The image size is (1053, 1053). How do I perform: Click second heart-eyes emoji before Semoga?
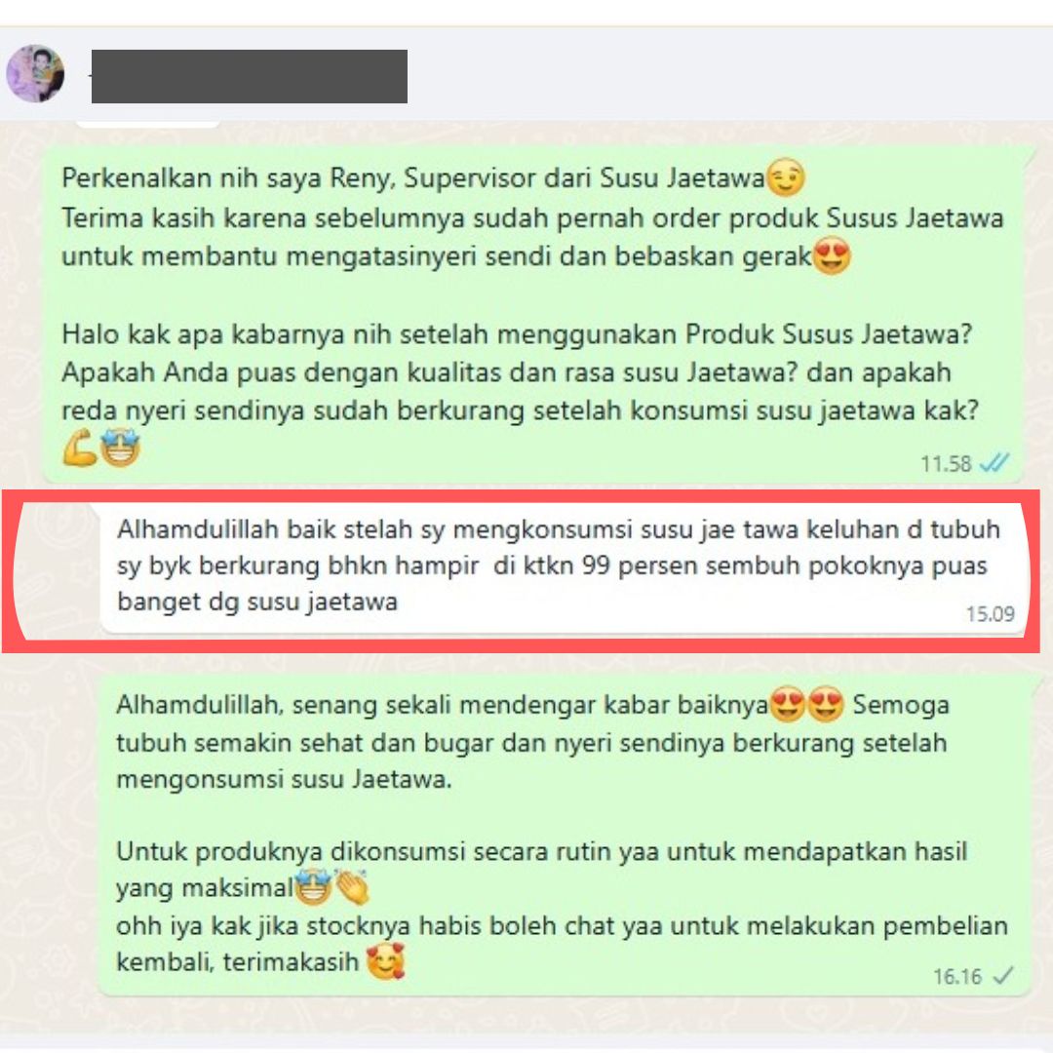click(826, 705)
